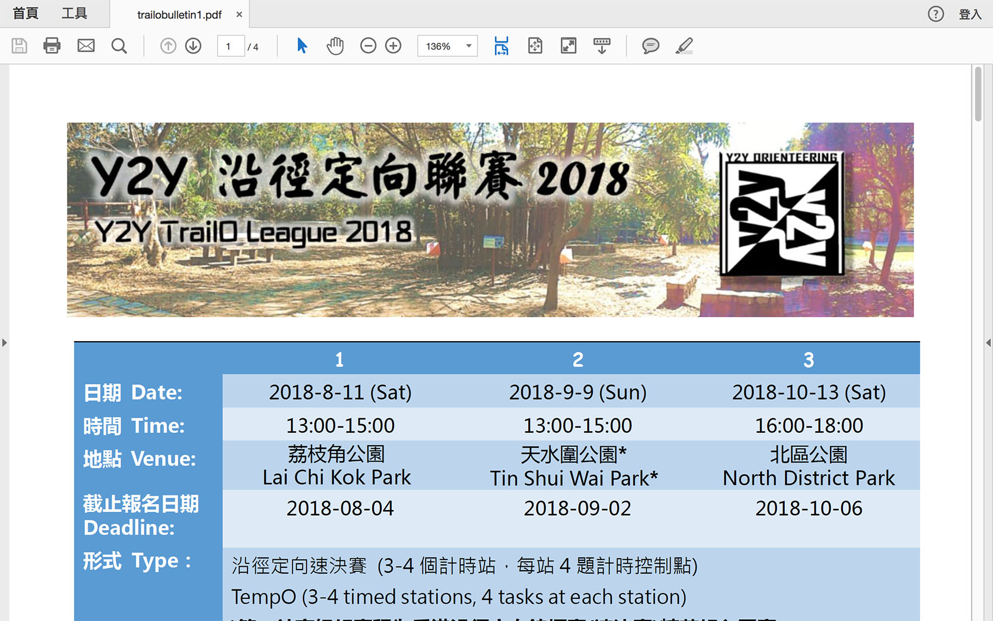
Task: Click the Print file icon
Action: (x=52, y=46)
